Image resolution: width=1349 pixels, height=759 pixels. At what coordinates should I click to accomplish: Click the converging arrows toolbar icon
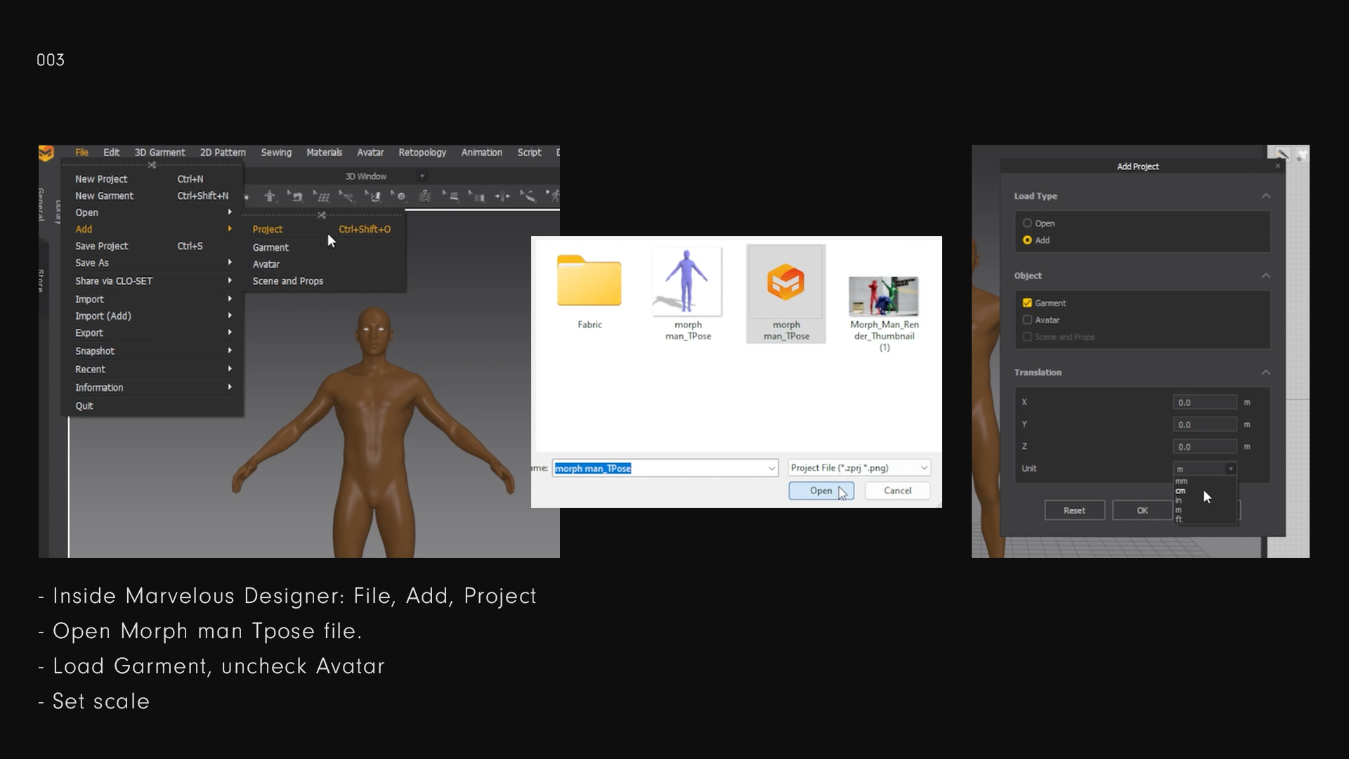[x=502, y=196]
